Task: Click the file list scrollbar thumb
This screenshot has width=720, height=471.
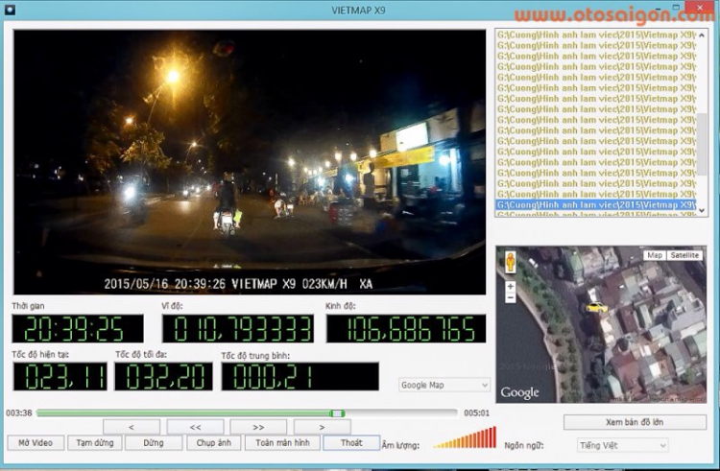Action: (x=702, y=144)
